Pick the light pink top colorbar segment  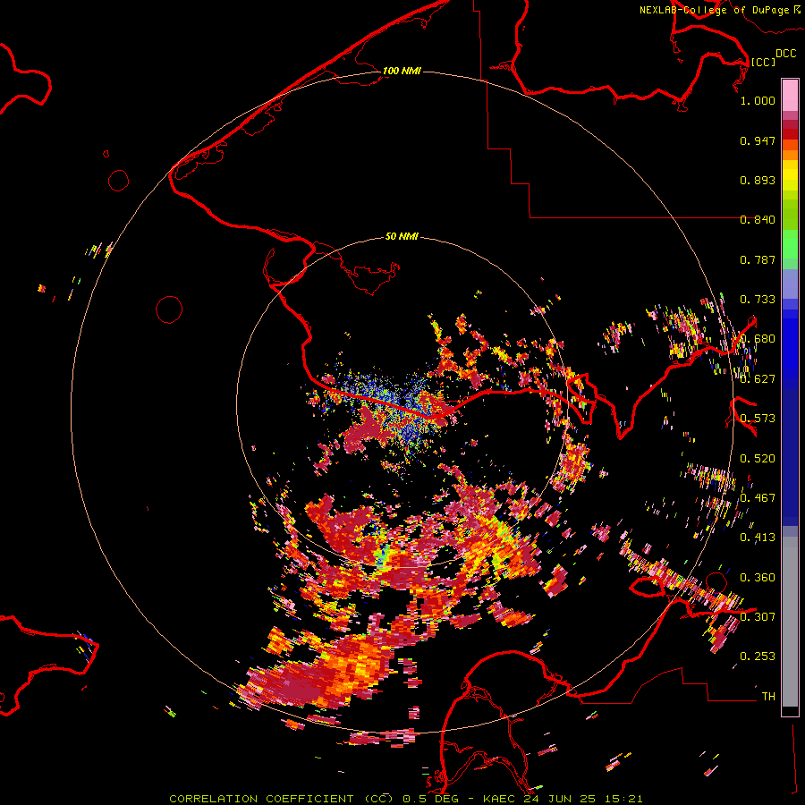tap(790, 95)
